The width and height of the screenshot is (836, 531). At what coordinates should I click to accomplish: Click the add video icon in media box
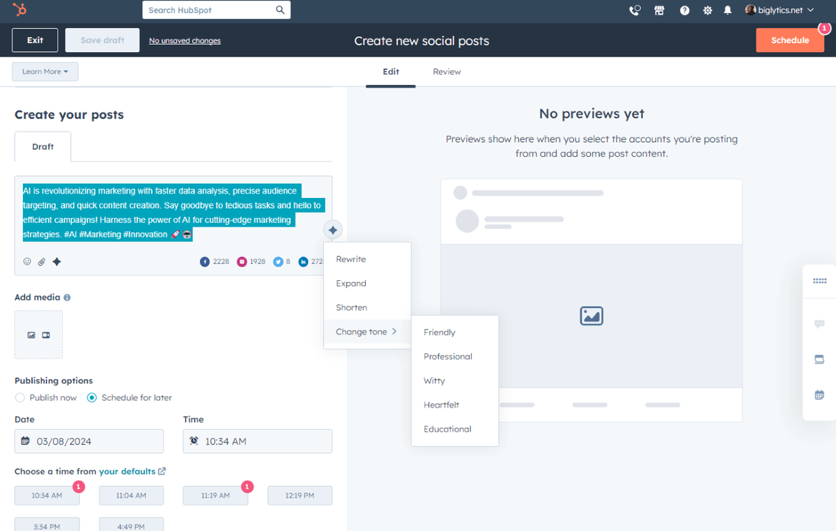pyautogui.click(x=46, y=335)
